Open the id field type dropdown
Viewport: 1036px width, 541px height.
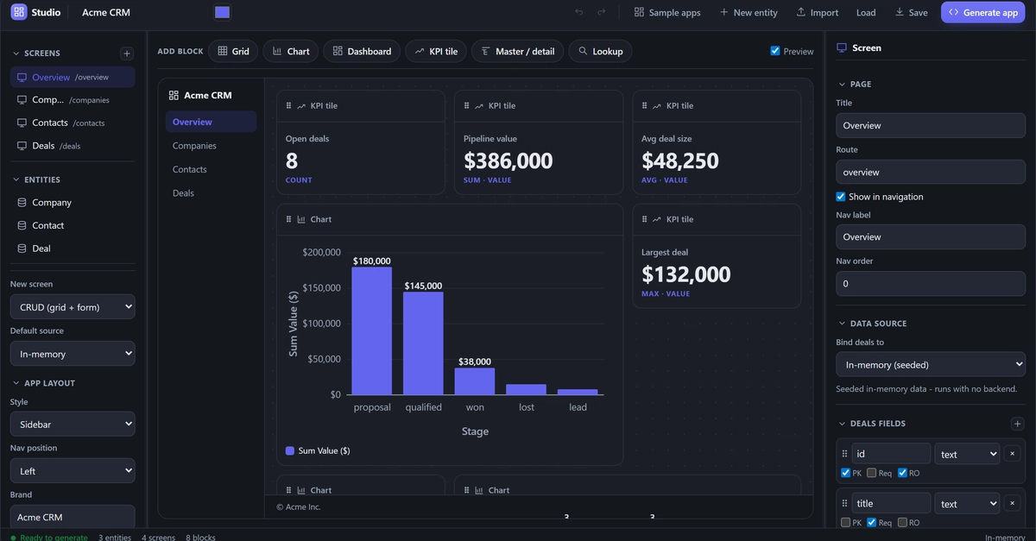968,454
